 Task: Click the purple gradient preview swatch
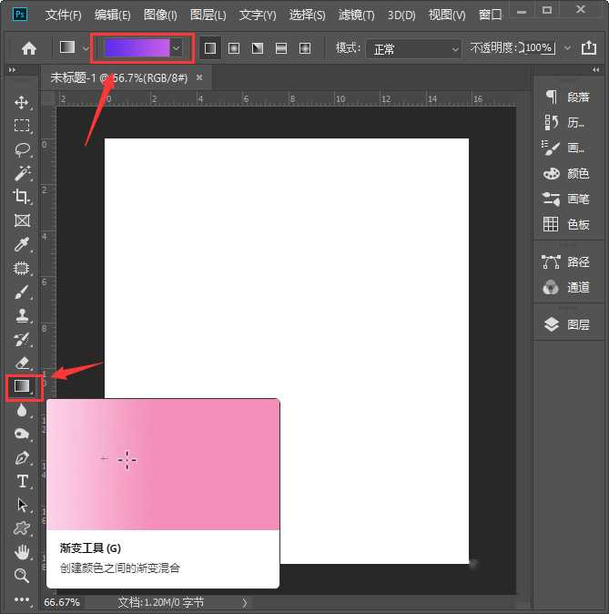point(136,48)
